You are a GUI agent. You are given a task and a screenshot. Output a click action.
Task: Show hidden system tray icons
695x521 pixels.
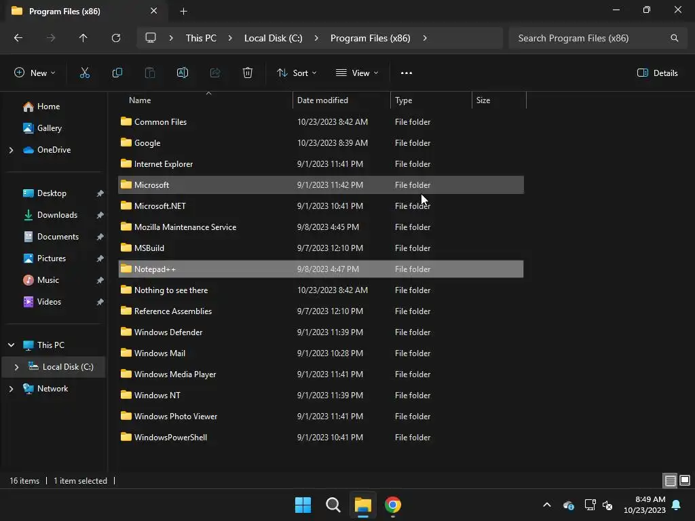pyautogui.click(x=547, y=505)
